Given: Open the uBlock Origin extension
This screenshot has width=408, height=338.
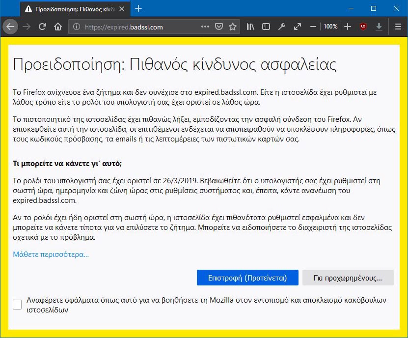Looking at the screenshot, I should click(363, 27).
